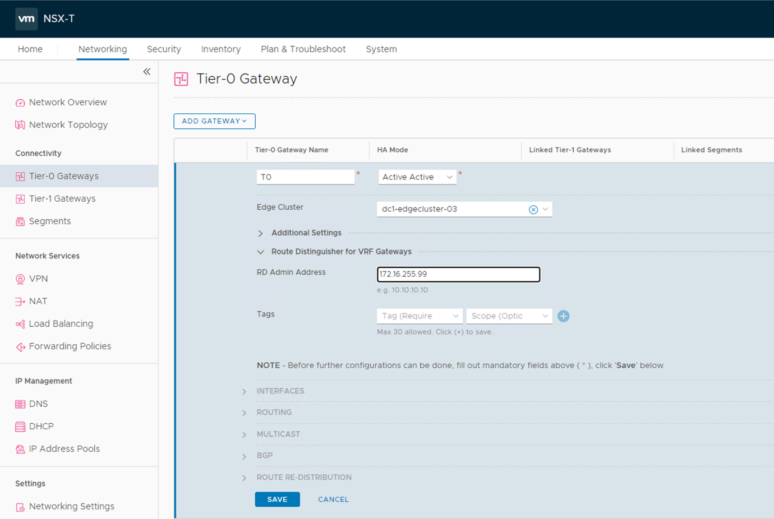The image size is (774, 519).
Task: Click the Network Topology icon
Action: pos(20,125)
